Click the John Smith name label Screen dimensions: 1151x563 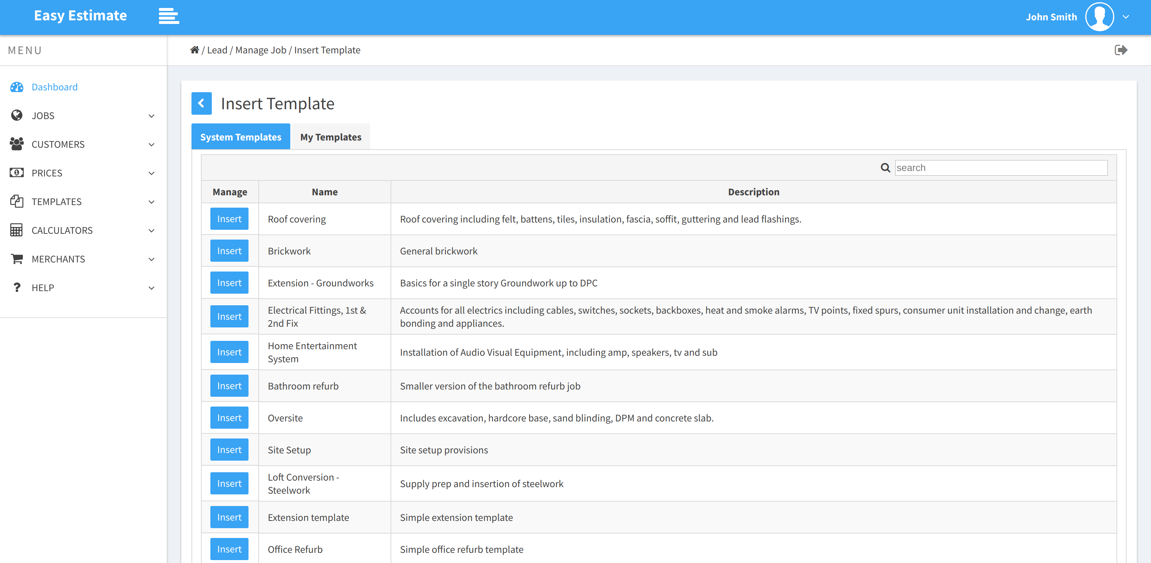1051,17
